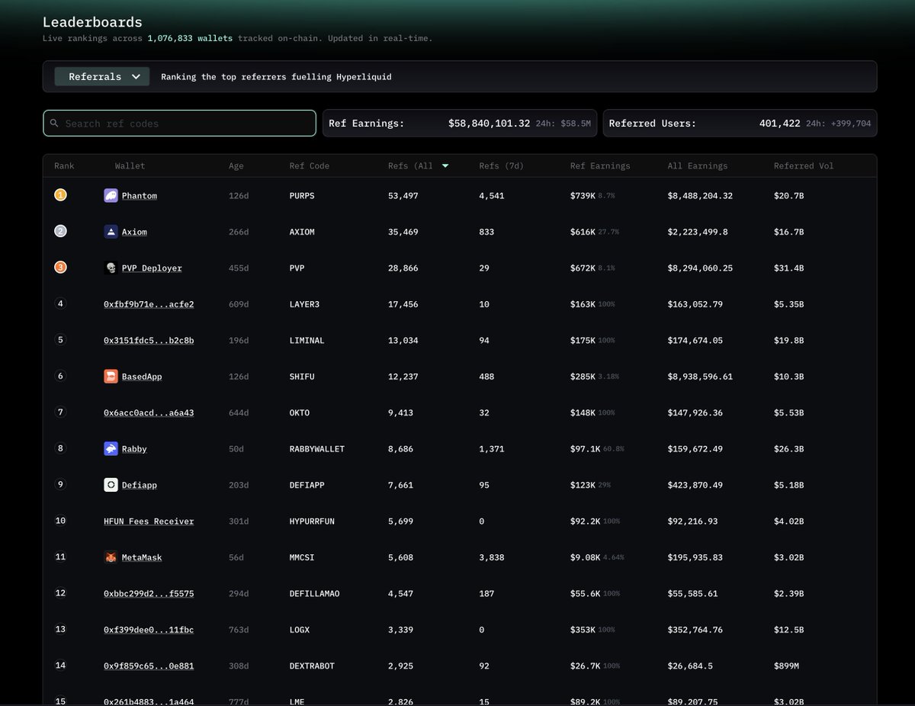Click the Wallet column header
Viewport: 915px width, 706px height.
tap(130, 165)
